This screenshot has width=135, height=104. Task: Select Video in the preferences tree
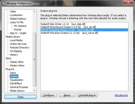coord(13,12)
